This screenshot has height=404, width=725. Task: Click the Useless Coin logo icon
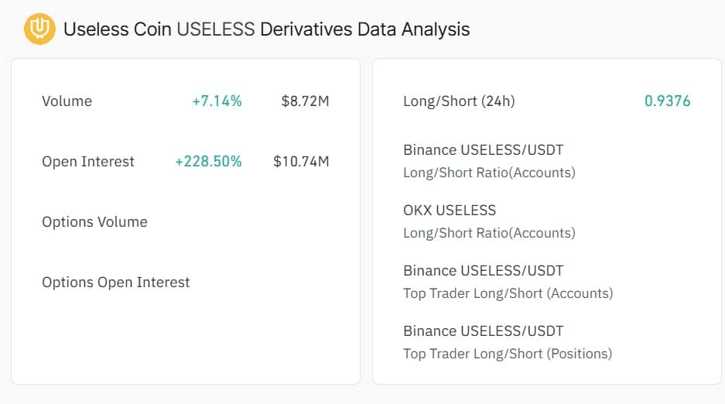pos(39,29)
